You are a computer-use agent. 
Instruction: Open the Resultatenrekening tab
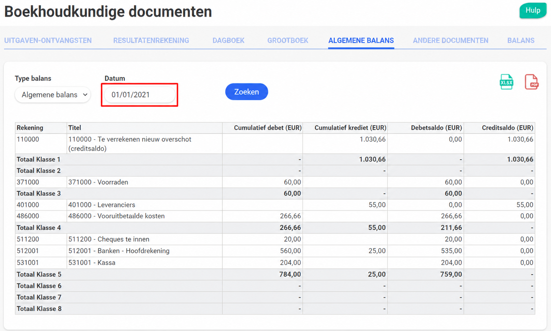(151, 41)
